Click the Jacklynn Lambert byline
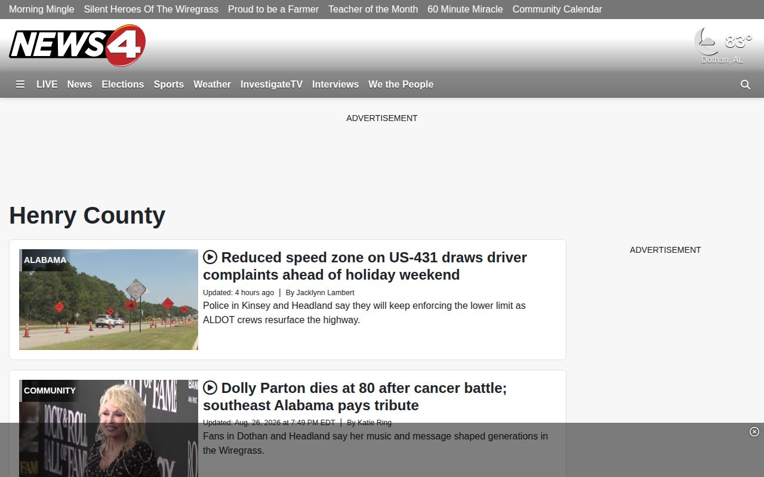This screenshot has width=764, height=477. tap(325, 293)
